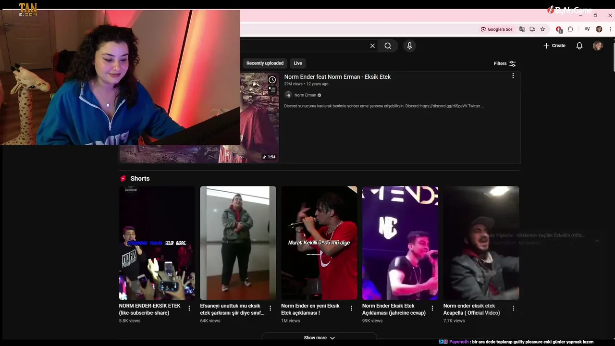Click the Create button
Image resolution: width=615 pixels, height=346 pixels.
[x=554, y=46]
